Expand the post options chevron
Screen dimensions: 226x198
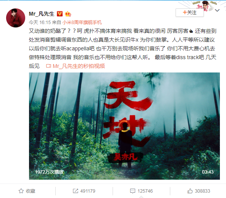[x=217, y=10]
